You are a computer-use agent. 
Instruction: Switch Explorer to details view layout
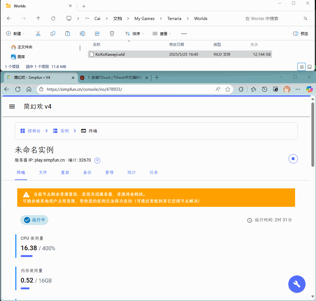pyautogui.click(x=302, y=67)
